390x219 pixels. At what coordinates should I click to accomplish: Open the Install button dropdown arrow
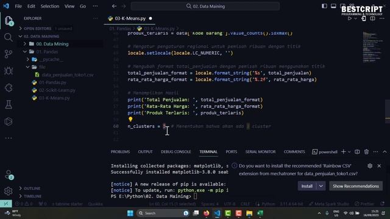[321, 186]
